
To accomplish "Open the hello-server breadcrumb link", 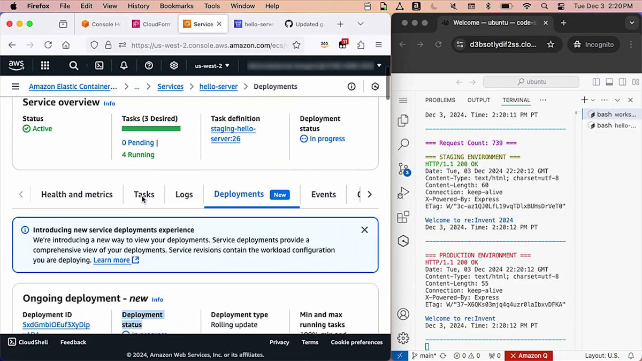I will tap(218, 87).
